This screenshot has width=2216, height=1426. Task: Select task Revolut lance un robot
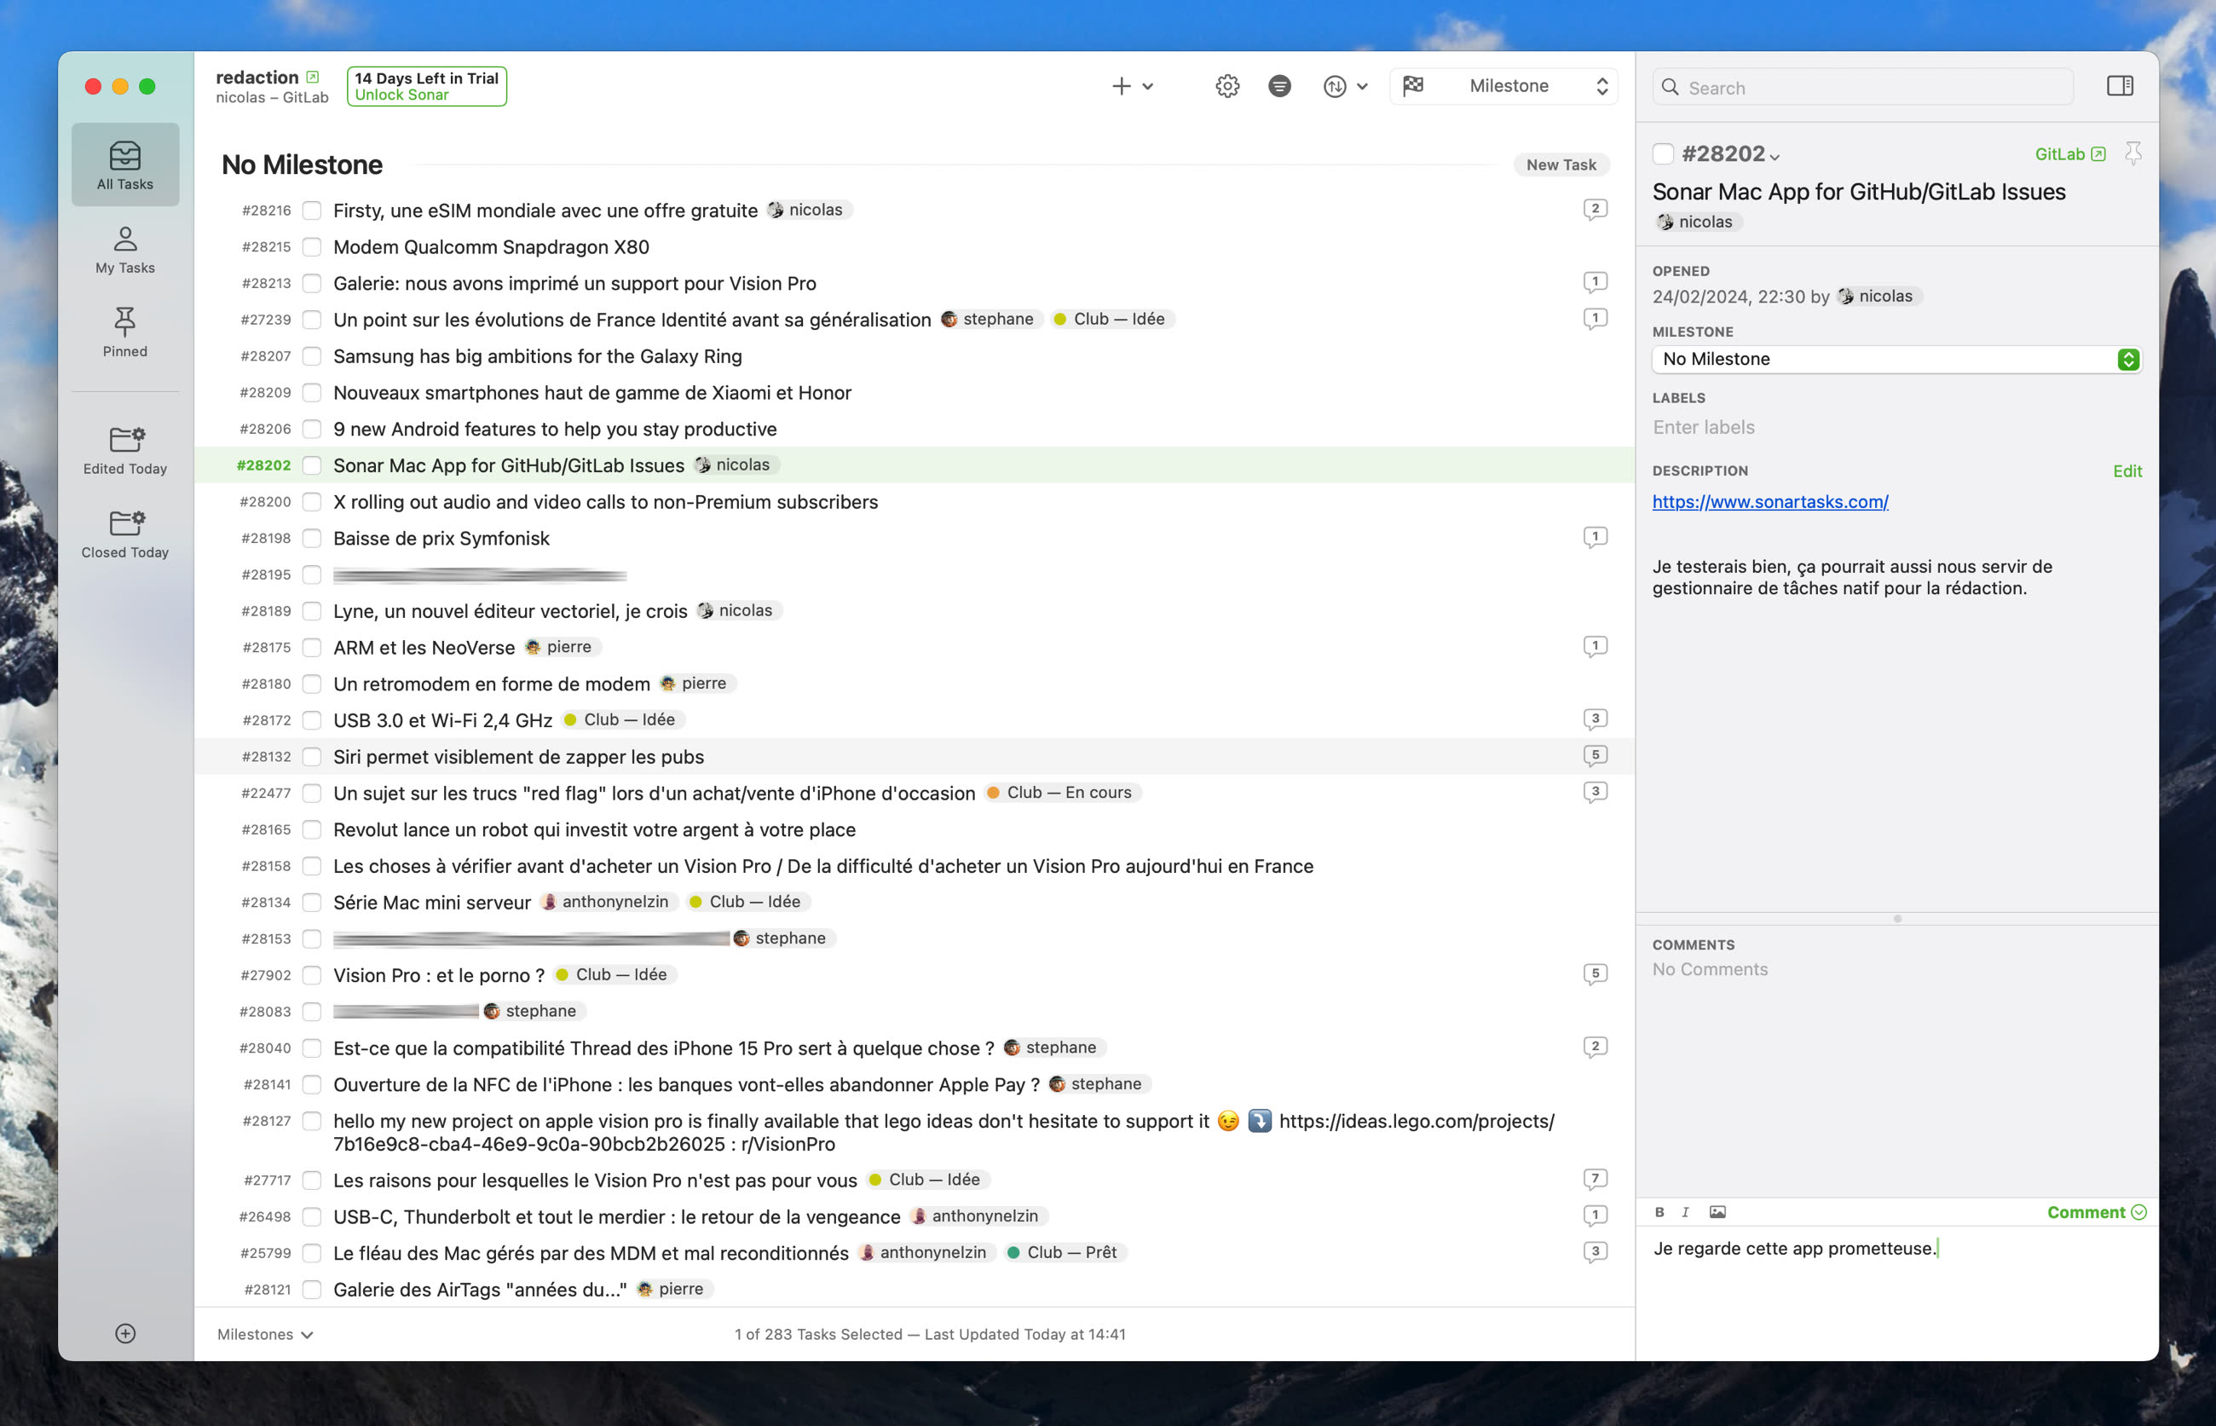coord(914,828)
